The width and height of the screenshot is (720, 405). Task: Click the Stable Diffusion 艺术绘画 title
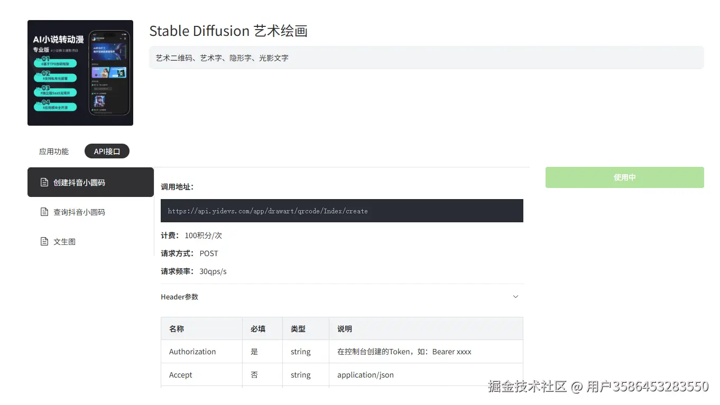pyautogui.click(x=228, y=31)
